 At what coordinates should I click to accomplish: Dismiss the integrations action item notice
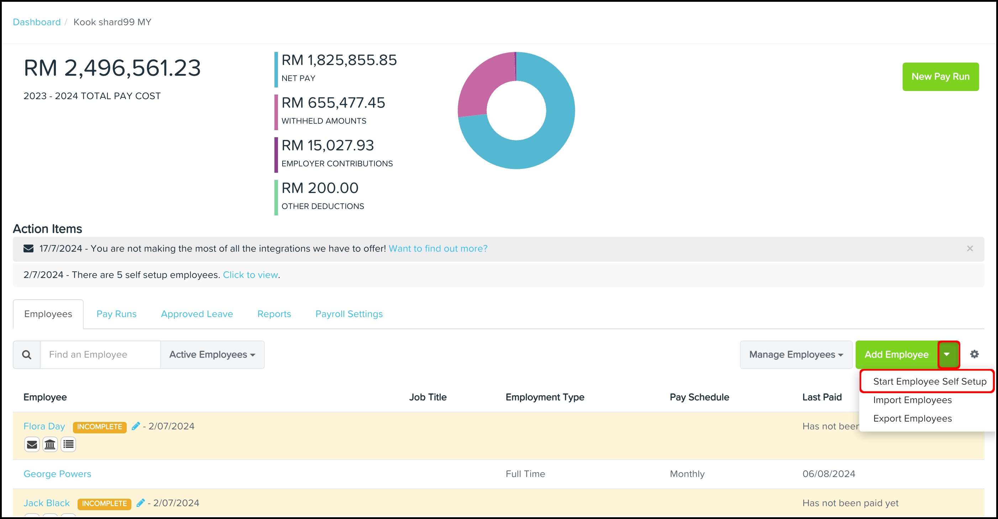(x=970, y=248)
